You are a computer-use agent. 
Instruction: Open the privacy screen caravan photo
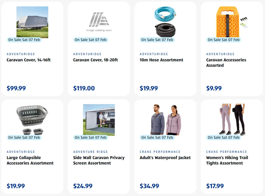99,119
